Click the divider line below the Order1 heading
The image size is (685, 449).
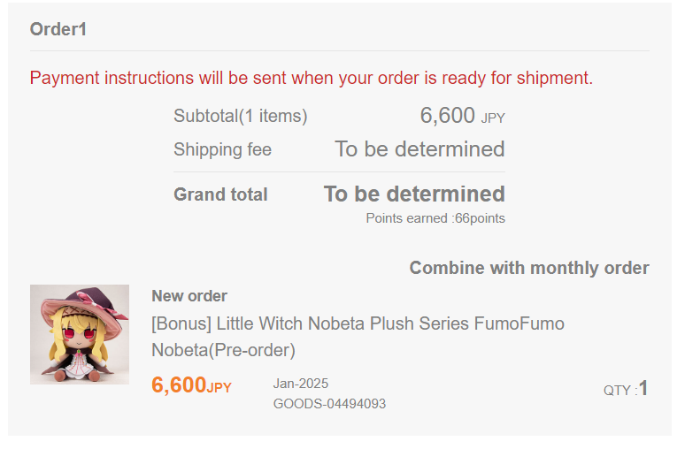click(x=340, y=51)
